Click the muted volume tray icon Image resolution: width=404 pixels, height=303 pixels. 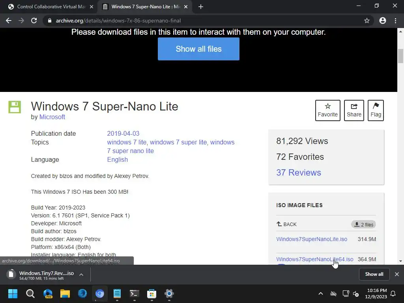coord(356,294)
